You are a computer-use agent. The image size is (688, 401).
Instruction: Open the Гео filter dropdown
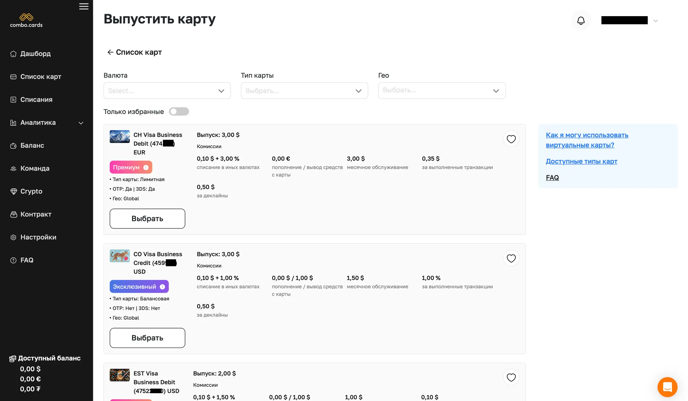(441, 91)
